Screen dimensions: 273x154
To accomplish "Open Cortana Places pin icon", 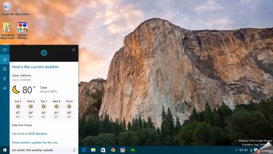I will click(x=5, y=79).
